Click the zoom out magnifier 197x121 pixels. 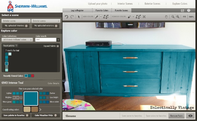(173, 16)
